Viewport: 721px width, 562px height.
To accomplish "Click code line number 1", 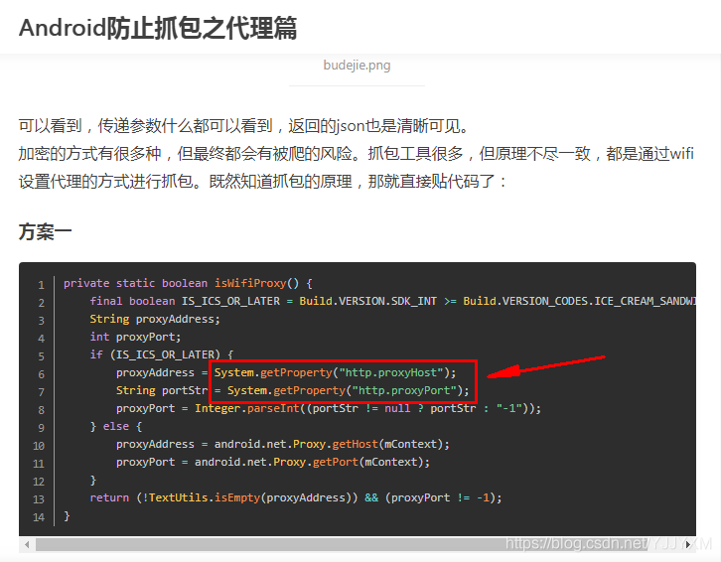I will click(41, 285).
